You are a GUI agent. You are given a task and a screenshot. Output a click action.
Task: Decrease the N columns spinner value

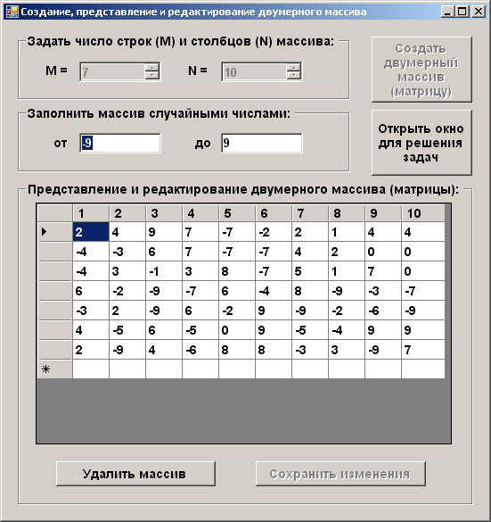(x=293, y=76)
